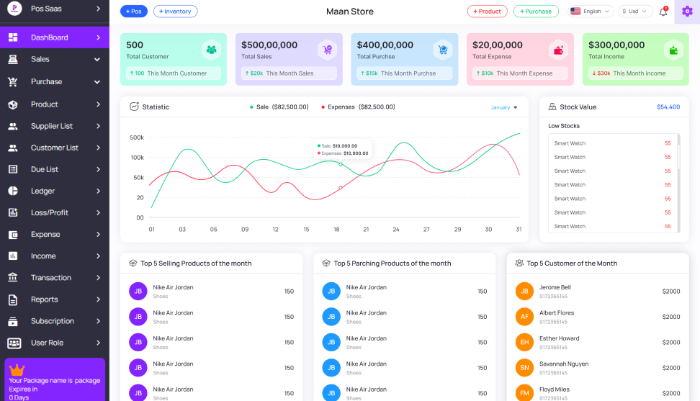Select Jerome Bell customer row
Viewport: 700px width, 401px height.
tap(597, 292)
